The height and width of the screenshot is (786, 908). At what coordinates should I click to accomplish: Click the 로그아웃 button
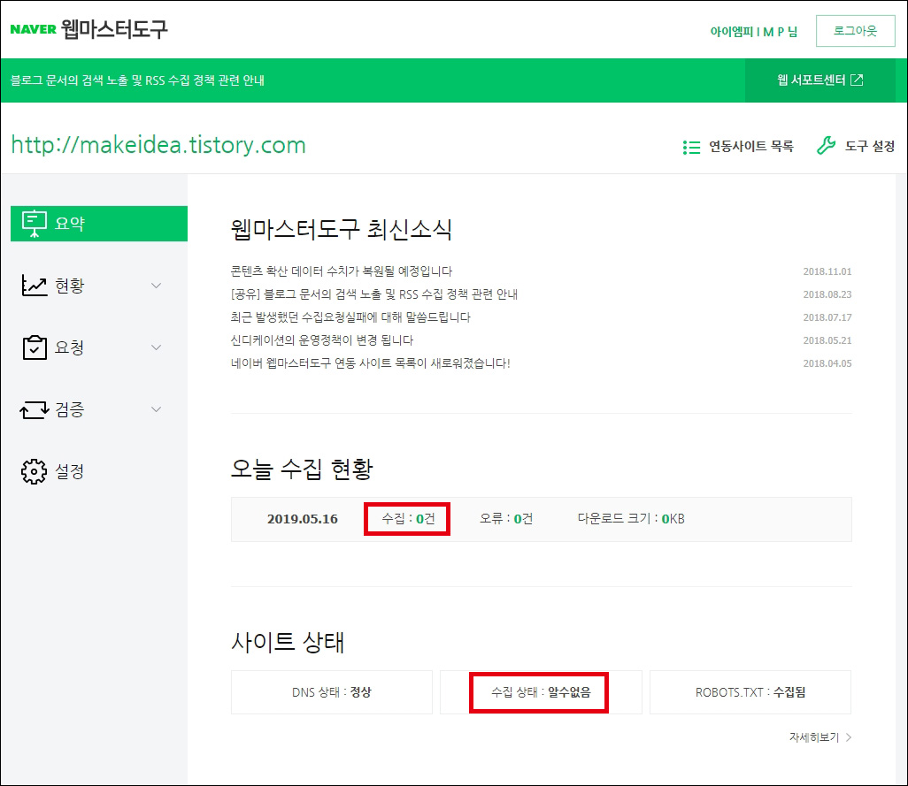coord(855,31)
